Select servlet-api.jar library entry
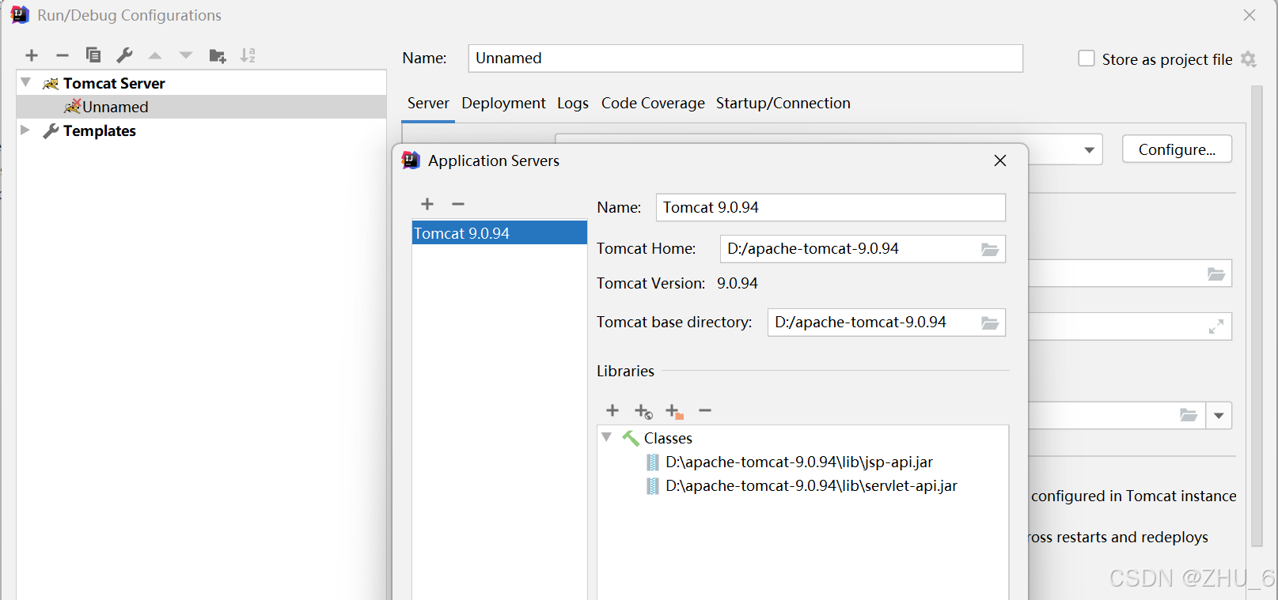The width and height of the screenshot is (1278, 600). point(810,485)
